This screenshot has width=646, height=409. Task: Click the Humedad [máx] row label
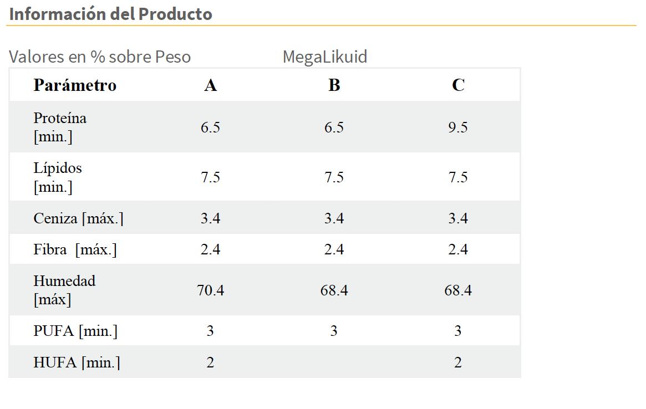[64, 290]
